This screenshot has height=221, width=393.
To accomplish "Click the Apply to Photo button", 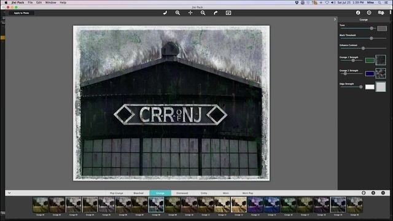I will tap(21, 13).
